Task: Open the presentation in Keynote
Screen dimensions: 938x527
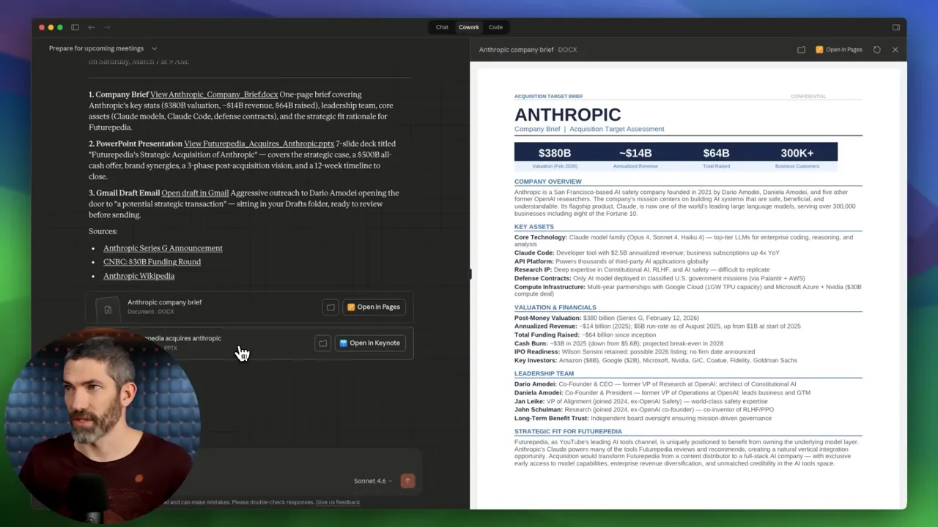Action: pyautogui.click(x=370, y=343)
